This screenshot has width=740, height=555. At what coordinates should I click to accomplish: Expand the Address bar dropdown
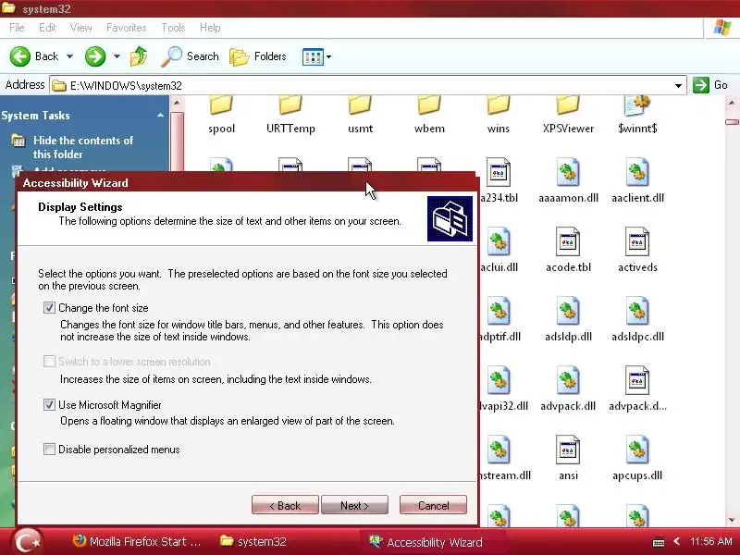[678, 85]
